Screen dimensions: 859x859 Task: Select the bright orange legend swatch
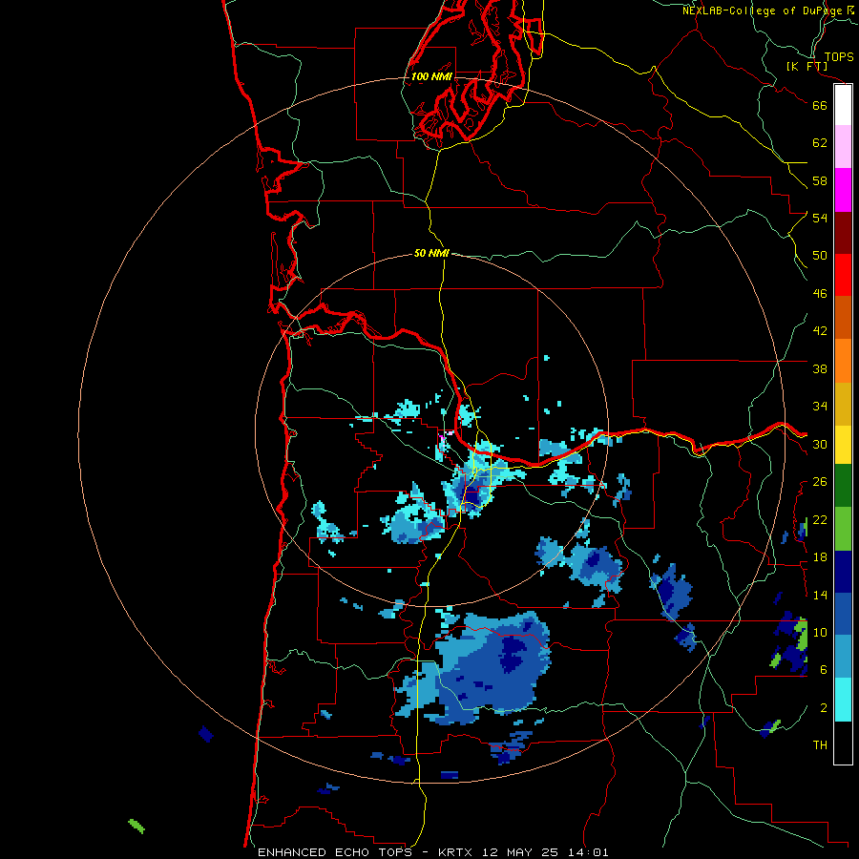[843, 361]
